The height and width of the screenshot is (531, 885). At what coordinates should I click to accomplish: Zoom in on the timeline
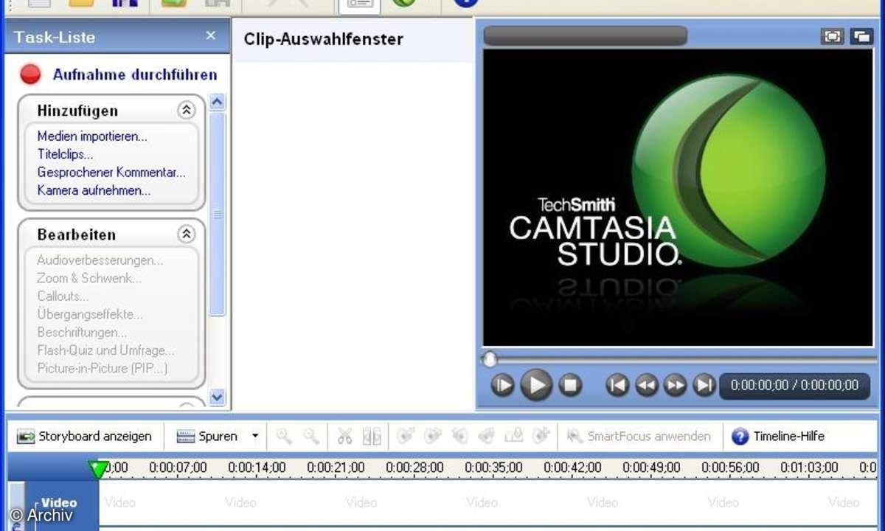284,436
